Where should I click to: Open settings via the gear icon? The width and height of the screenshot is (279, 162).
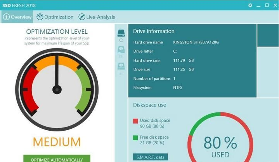point(250,5)
